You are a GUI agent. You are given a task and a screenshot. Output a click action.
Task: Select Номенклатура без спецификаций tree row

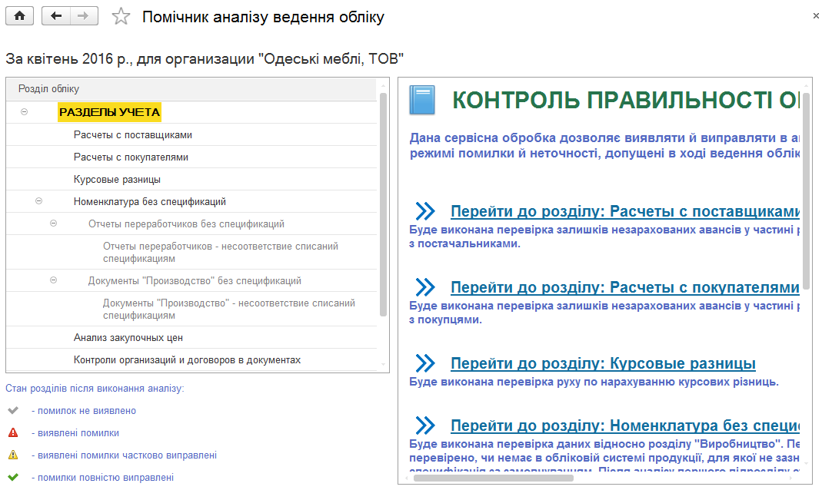[191, 201]
